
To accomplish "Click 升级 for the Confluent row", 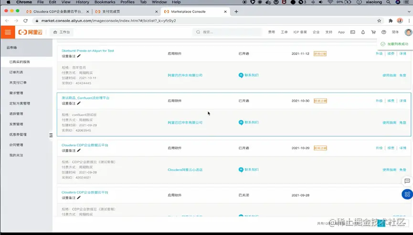I will click(x=379, y=101).
